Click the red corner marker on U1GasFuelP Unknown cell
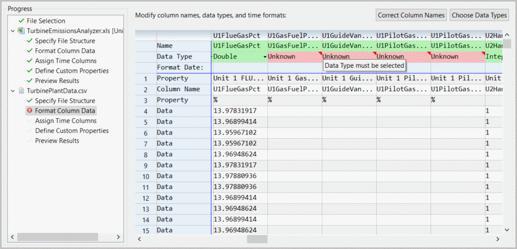 [319, 53]
